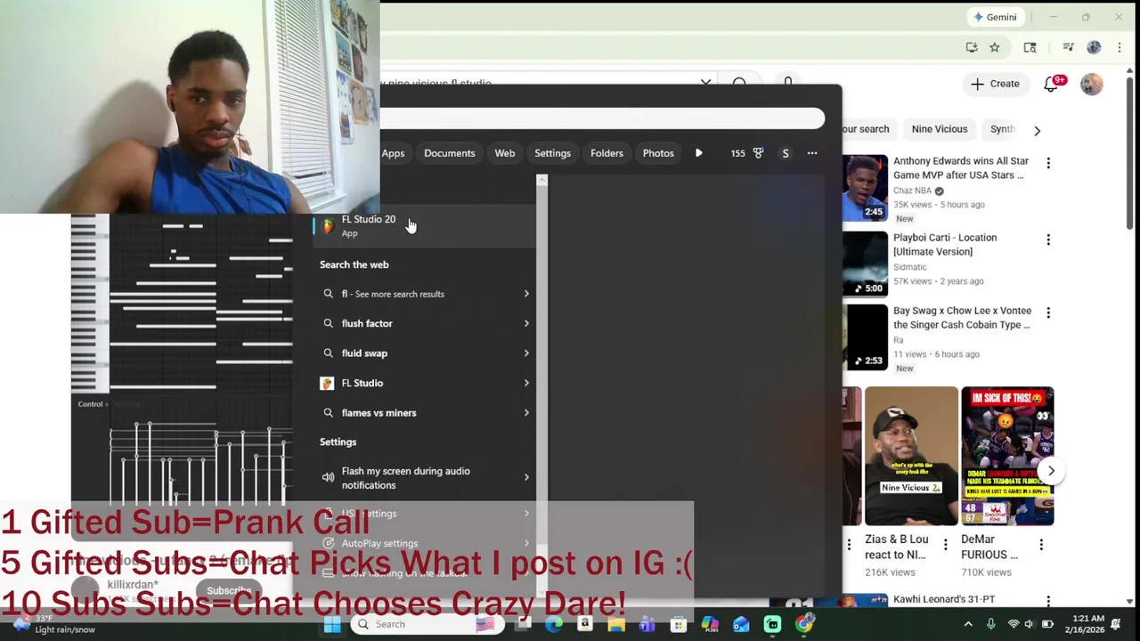1140x641 pixels.
Task: Open more options for Anthony Edwards video
Action: click(x=1048, y=163)
